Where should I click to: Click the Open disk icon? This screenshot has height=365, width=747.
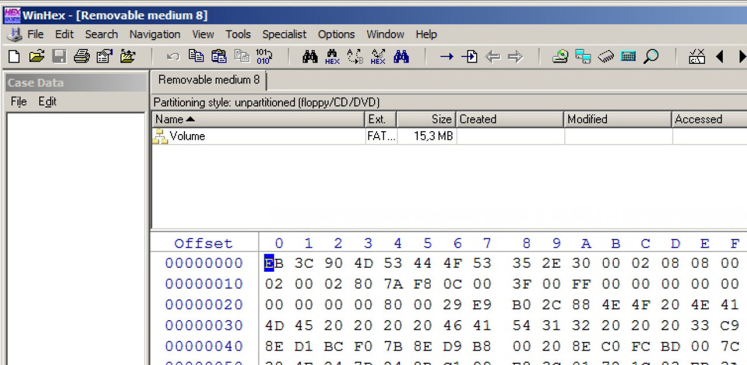pyautogui.click(x=560, y=57)
